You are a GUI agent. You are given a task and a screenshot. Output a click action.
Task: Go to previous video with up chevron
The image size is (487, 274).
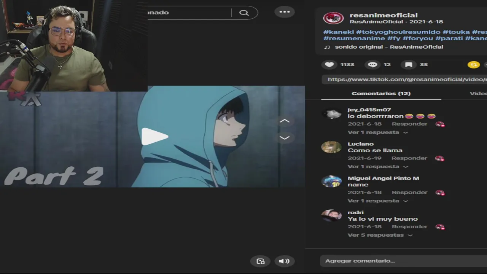click(285, 121)
